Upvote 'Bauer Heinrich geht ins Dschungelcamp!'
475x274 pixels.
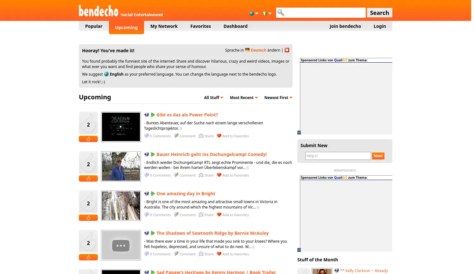88,178
